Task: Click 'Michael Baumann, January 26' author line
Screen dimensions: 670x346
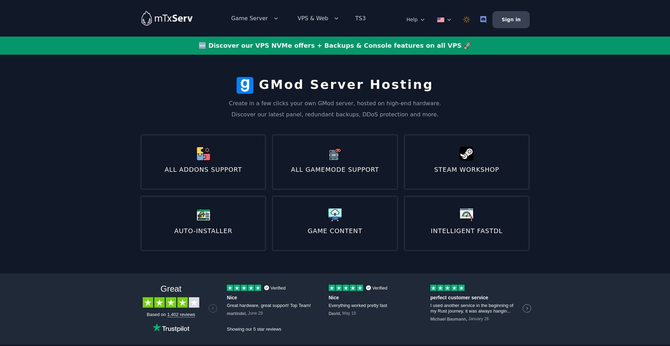Action: [x=460, y=319]
